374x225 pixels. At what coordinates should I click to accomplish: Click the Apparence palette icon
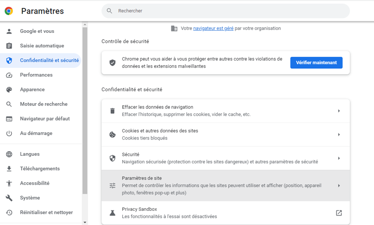[x=9, y=90]
